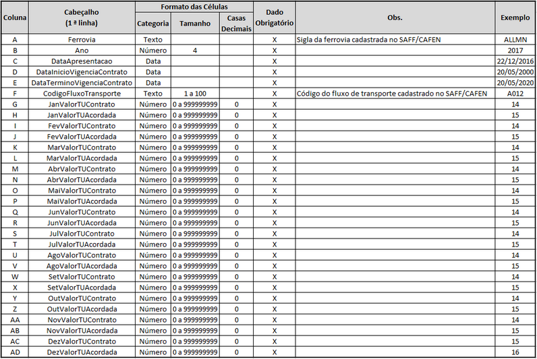537x359 pixels.
Task: Click the 'DezValorTUAcordada' cell
Action: 82,352
